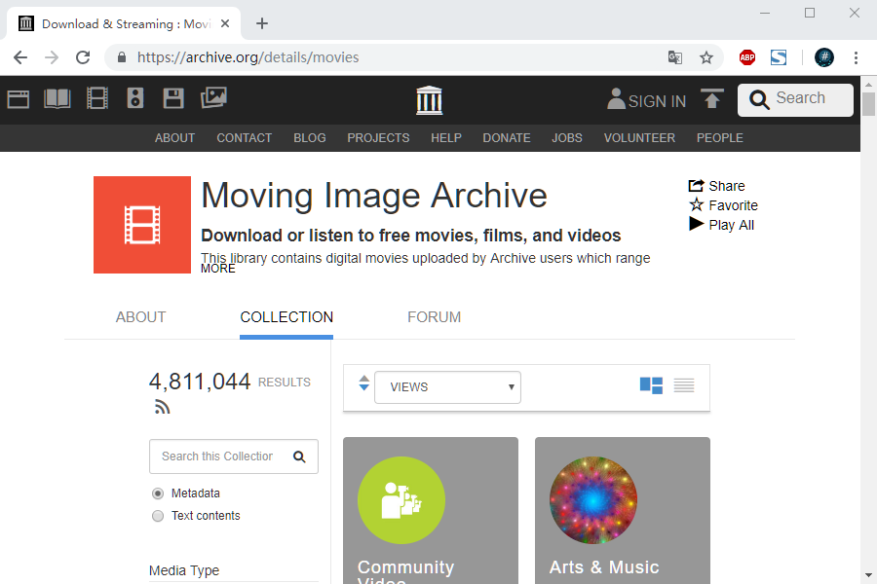Open the VOLUNTEER link
The height and width of the screenshot is (584, 877).
[x=639, y=138]
